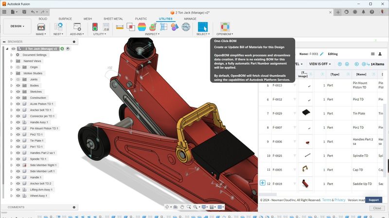
Task: Switch to the PLASTIC tab
Action: coord(141,19)
